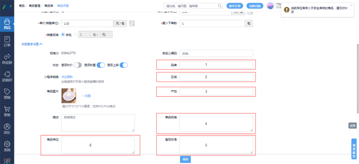This screenshot has width=359, height=164.
Task: Click the user avatar in the header
Action: coord(271,6)
